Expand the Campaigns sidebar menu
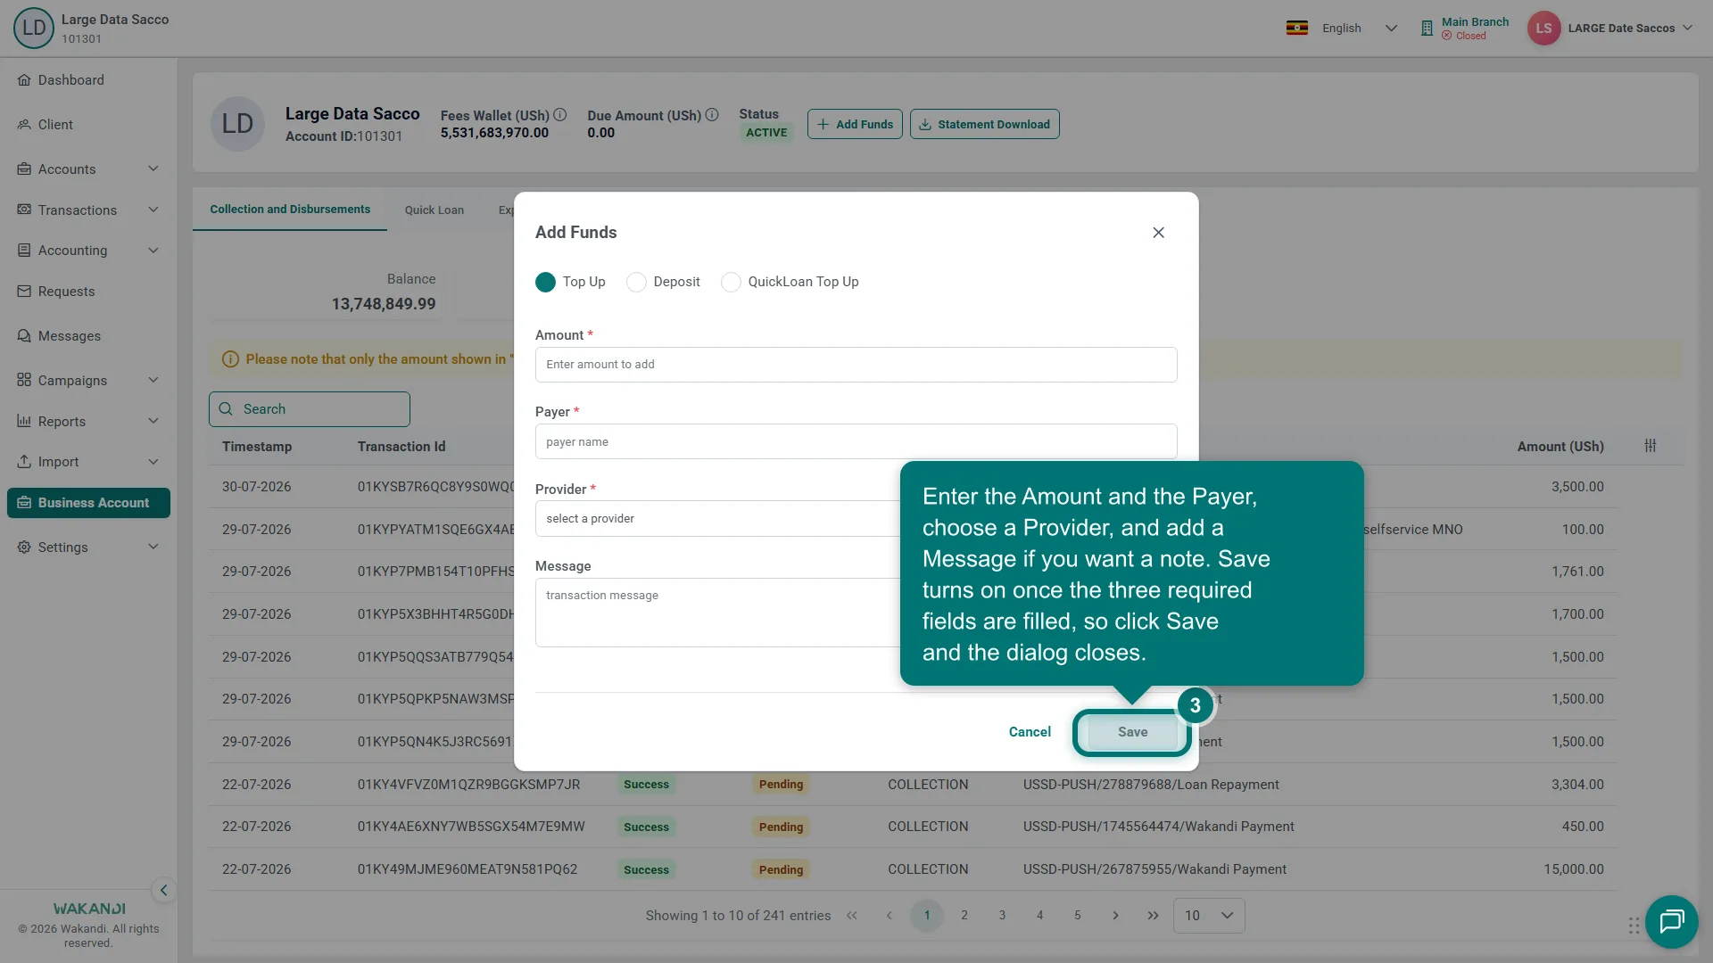 (x=153, y=381)
